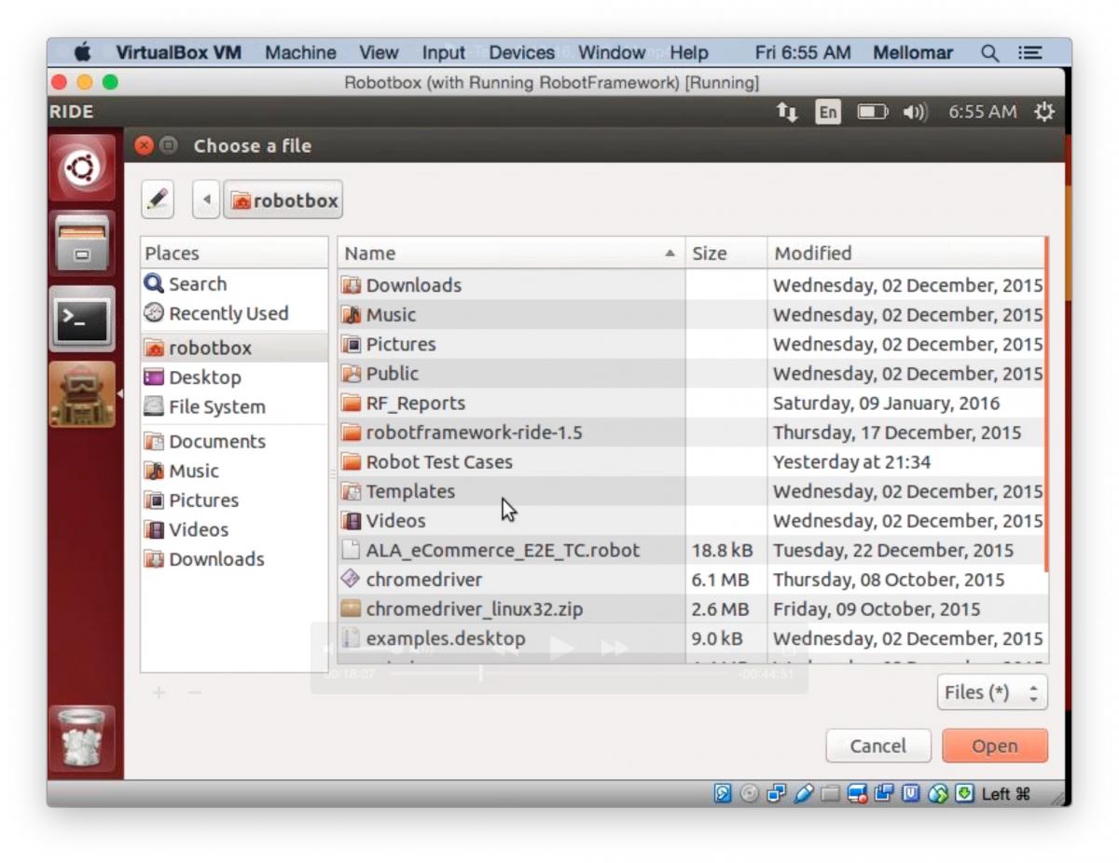Viewport: 1119px width, 863px height.
Task: Click the zip archive icon of chromedriver_linux32.zip
Action: [351, 610]
